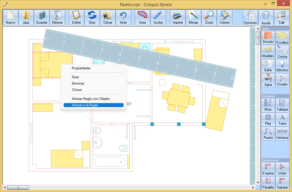
Task: Open the Colores palette tool
Action: pos(225,17)
